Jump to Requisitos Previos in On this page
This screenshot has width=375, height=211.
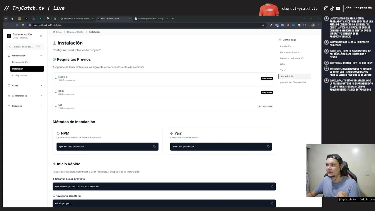(289, 52)
